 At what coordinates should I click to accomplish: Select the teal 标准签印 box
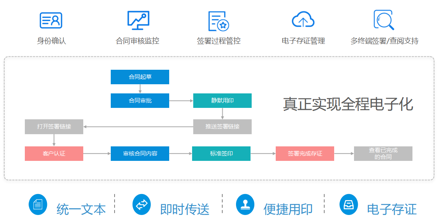click(221, 154)
